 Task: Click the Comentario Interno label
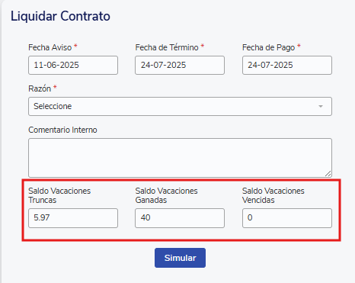click(x=62, y=130)
